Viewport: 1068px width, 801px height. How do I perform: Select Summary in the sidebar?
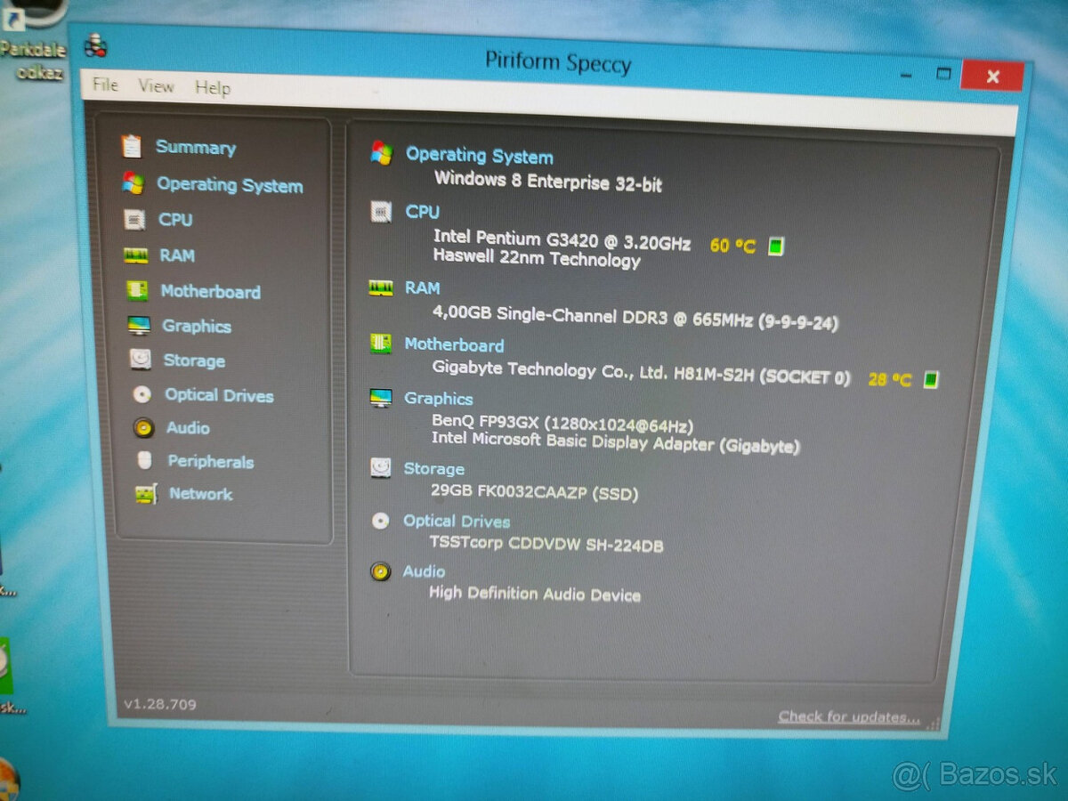(x=196, y=148)
